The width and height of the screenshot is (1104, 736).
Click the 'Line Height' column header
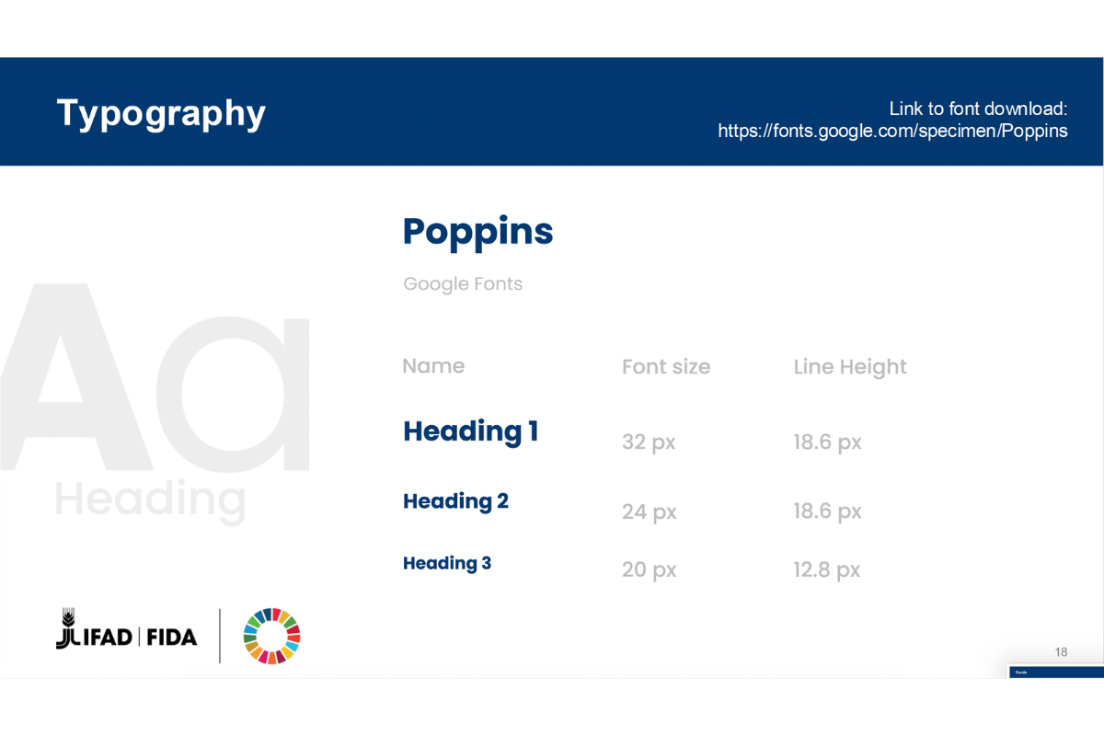point(850,367)
